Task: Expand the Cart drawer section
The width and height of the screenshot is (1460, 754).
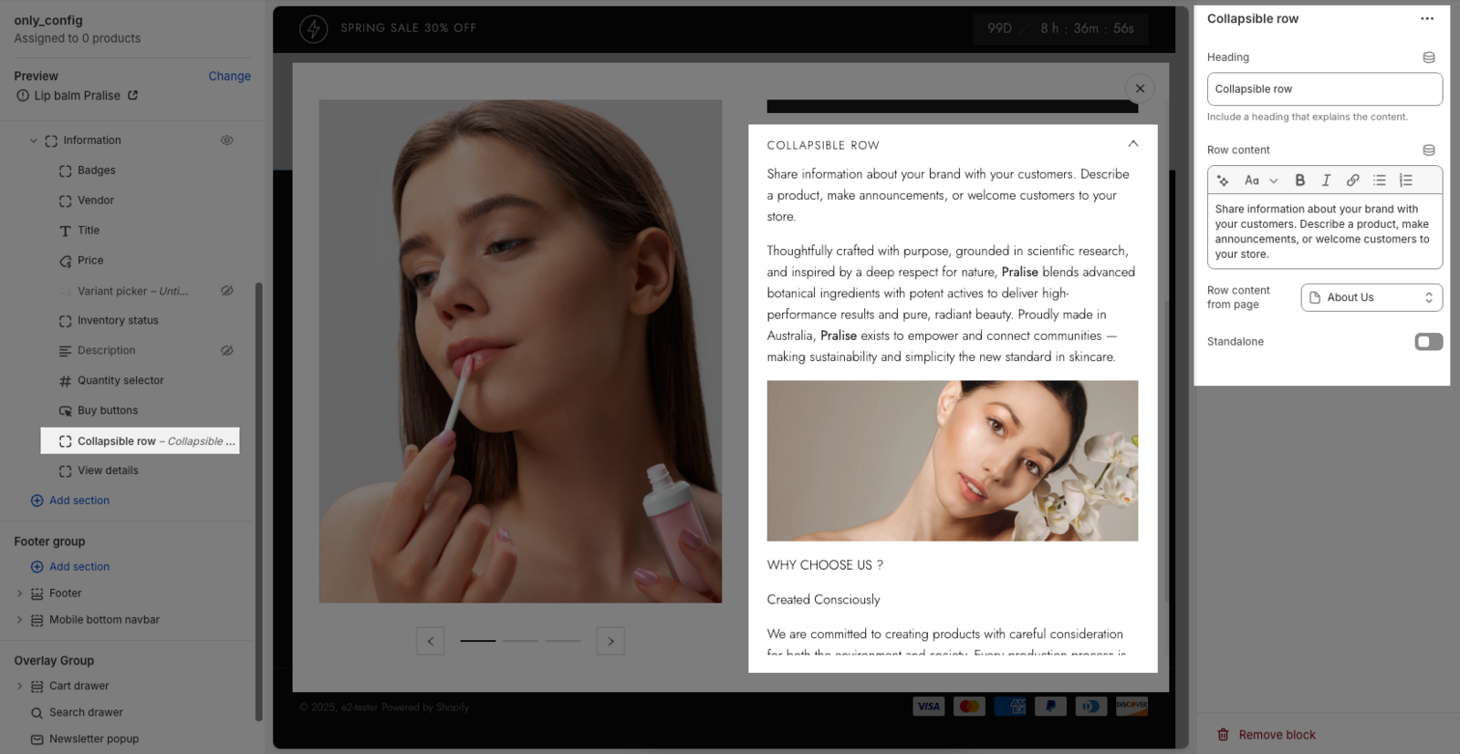Action: tap(19, 687)
